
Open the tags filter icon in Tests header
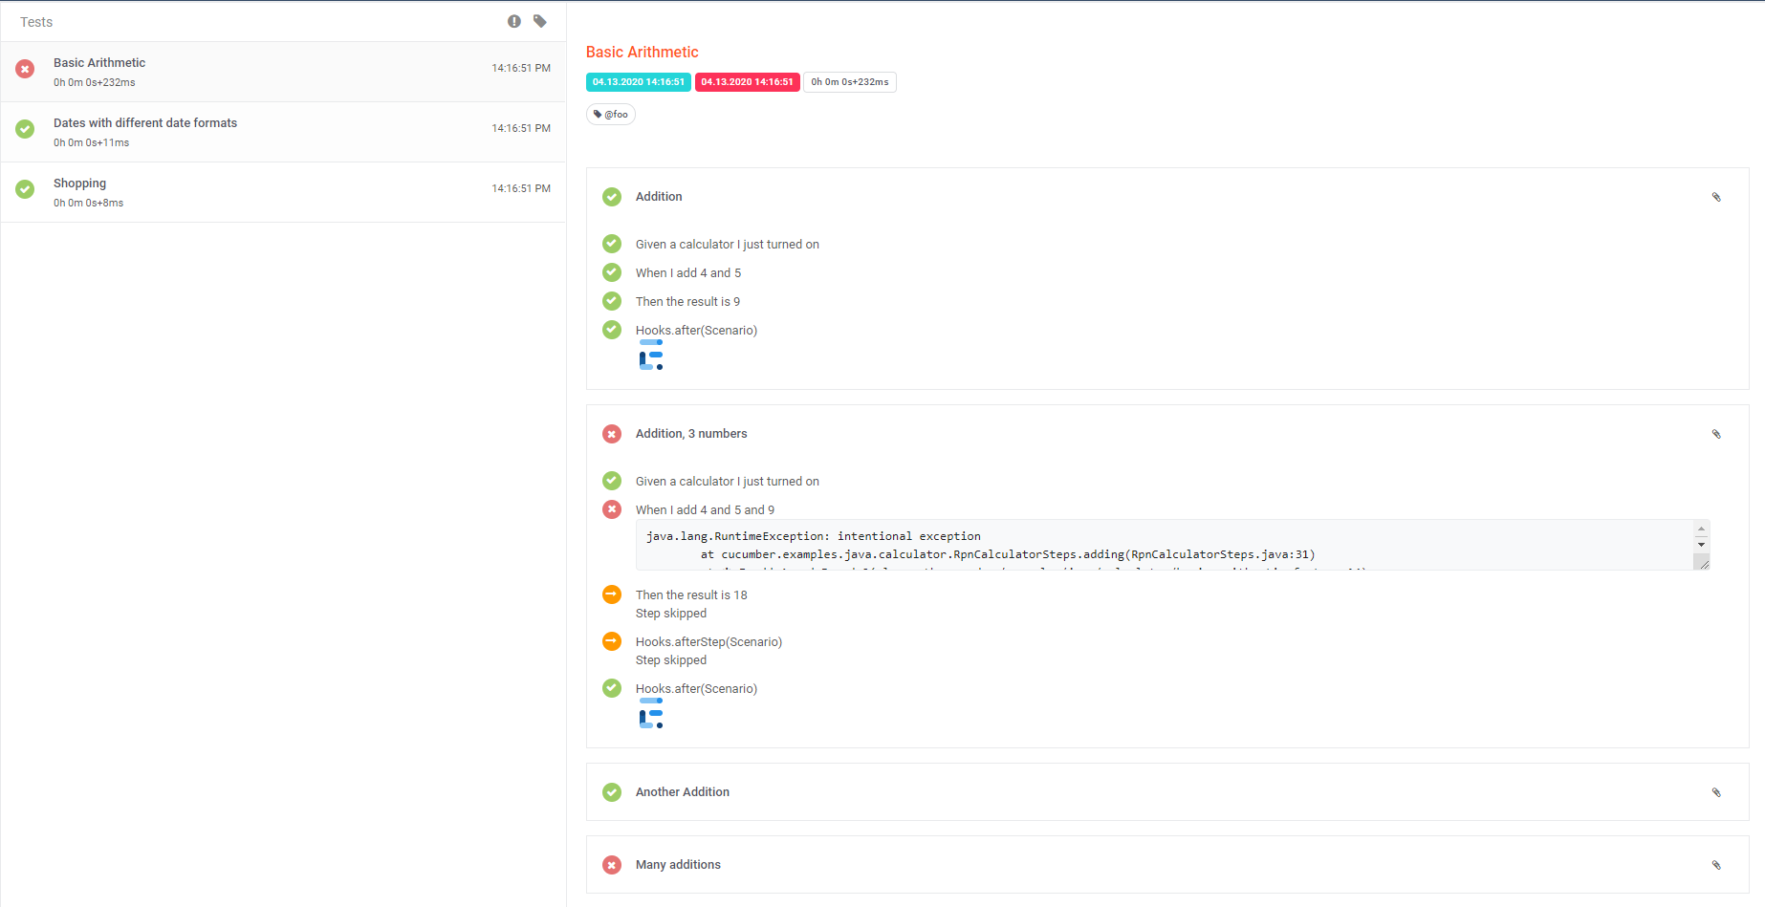[540, 20]
